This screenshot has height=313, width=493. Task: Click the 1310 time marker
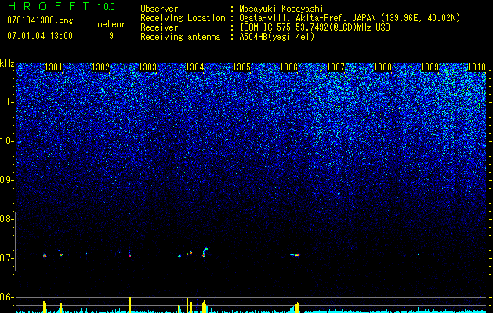click(477, 67)
